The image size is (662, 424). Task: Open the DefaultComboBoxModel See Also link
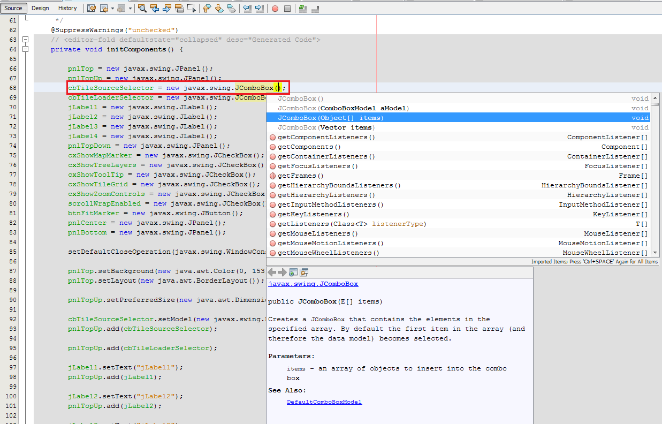click(x=324, y=402)
